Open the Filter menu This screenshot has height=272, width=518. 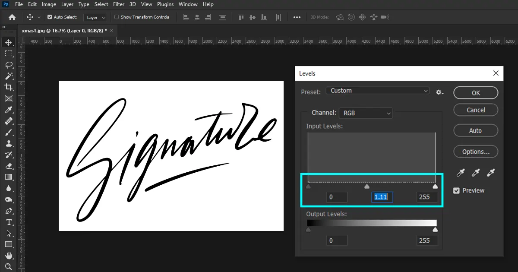pyautogui.click(x=118, y=4)
